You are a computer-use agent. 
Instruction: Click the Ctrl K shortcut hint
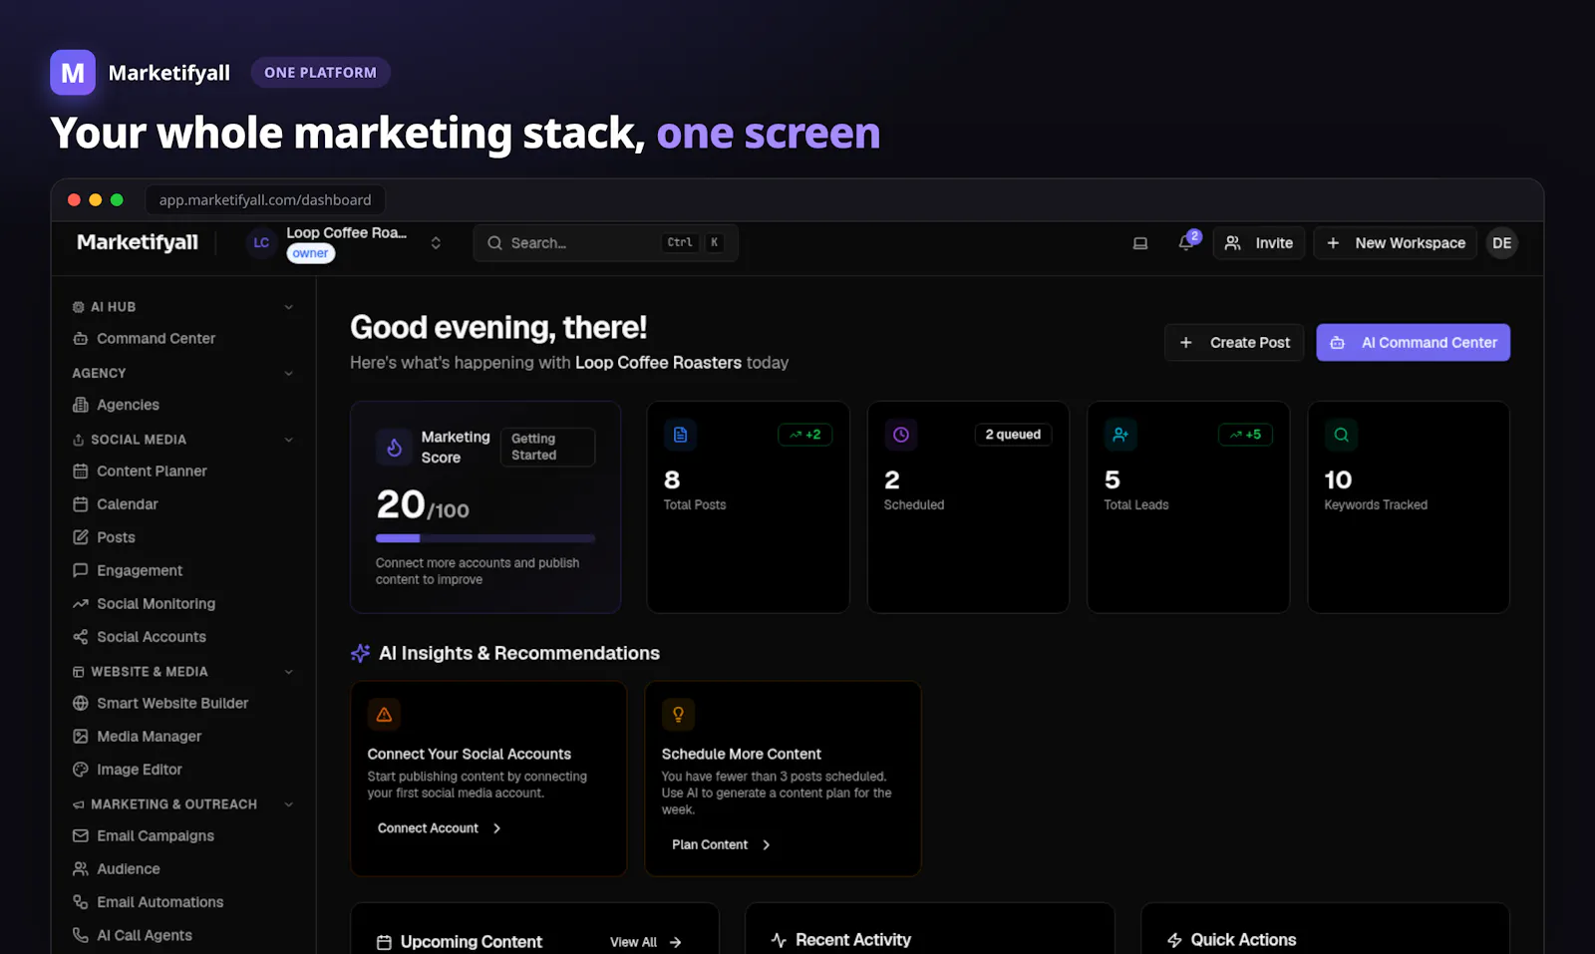point(695,242)
